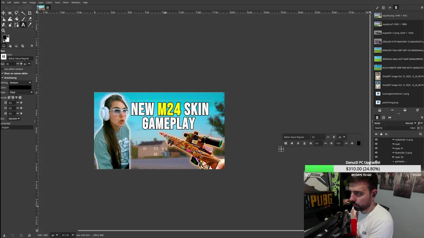Open the File menu
The height and width of the screenshot is (238, 424).
tap(3, 2)
